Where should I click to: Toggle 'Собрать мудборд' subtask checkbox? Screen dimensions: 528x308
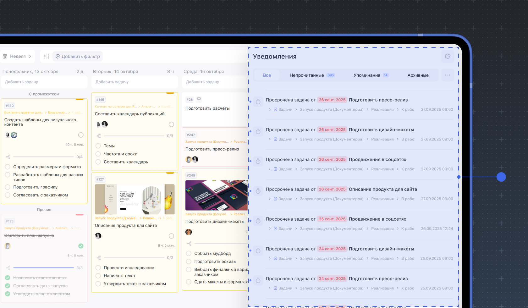pyautogui.click(x=189, y=253)
